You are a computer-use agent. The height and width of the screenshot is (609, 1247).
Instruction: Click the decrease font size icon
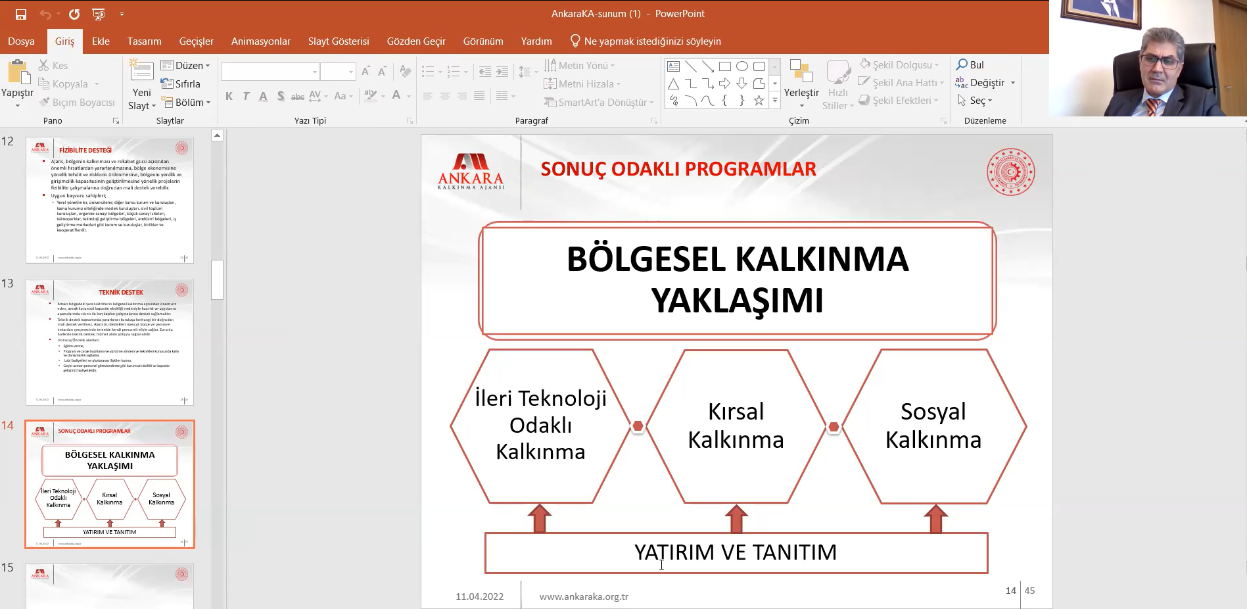382,71
